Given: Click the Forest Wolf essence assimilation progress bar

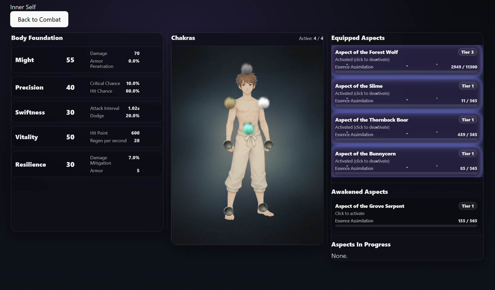Looking at the screenshot, I should [x=406, y=72].
